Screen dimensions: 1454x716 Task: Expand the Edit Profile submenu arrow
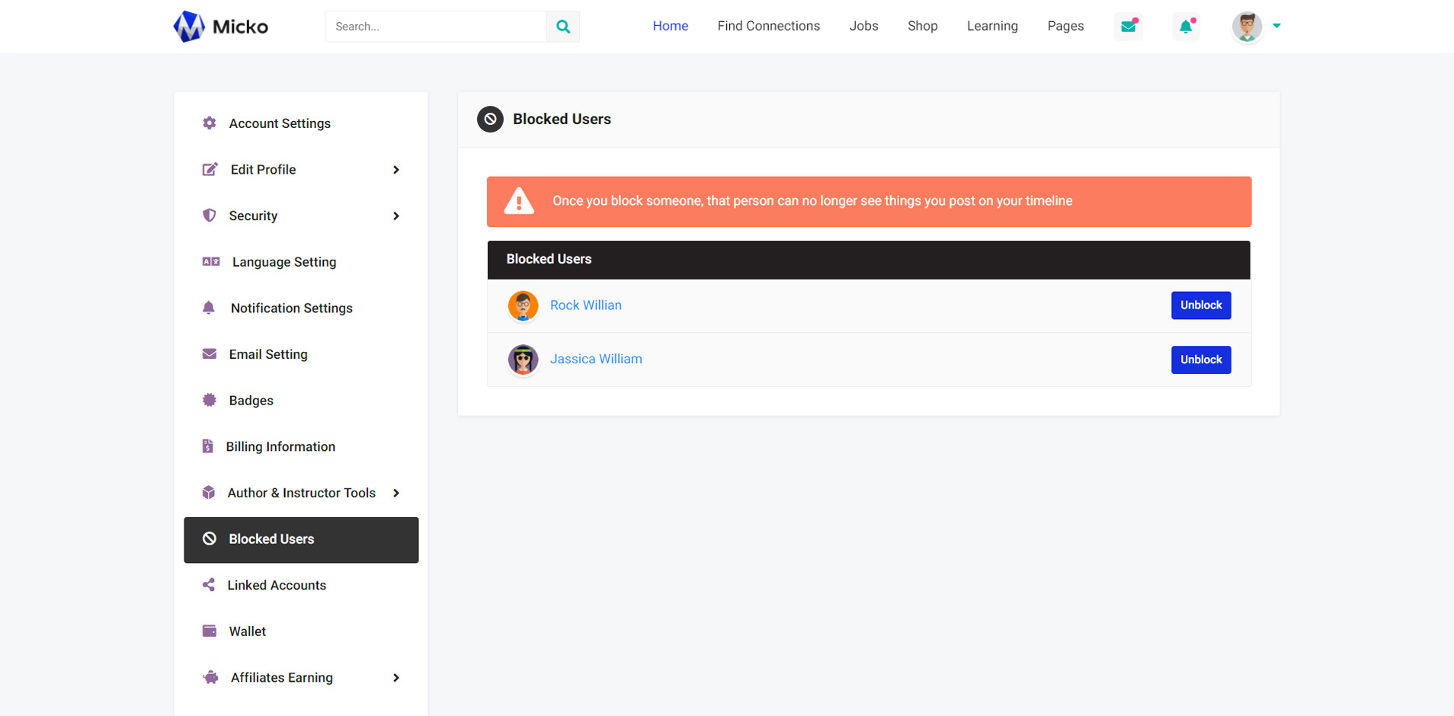396,170
